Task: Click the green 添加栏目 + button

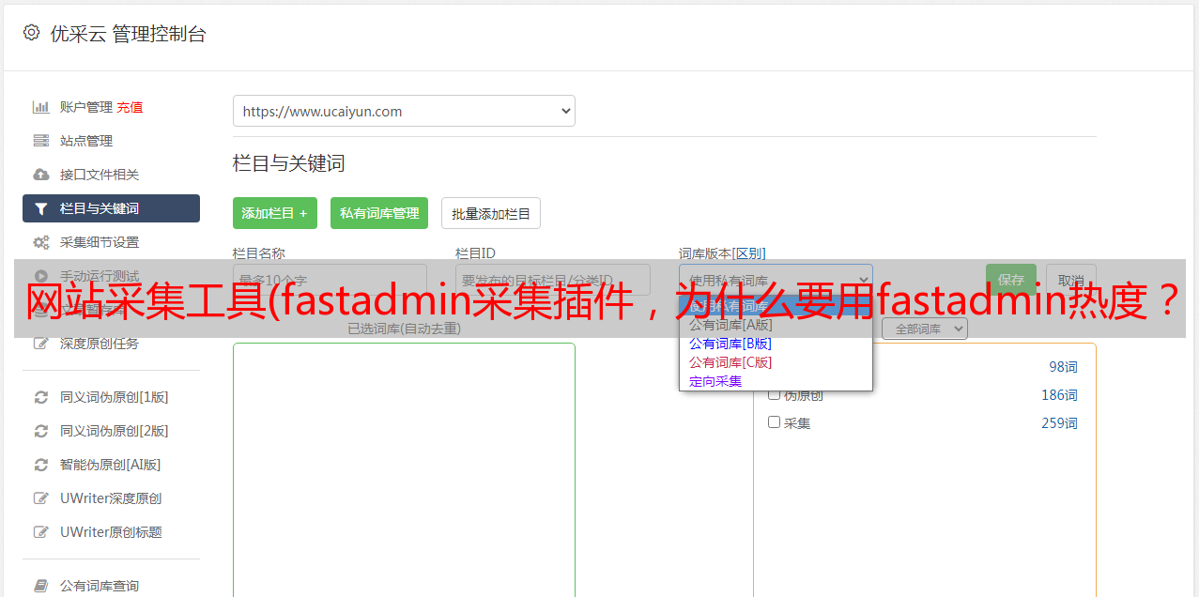Action: coord(275,213)
